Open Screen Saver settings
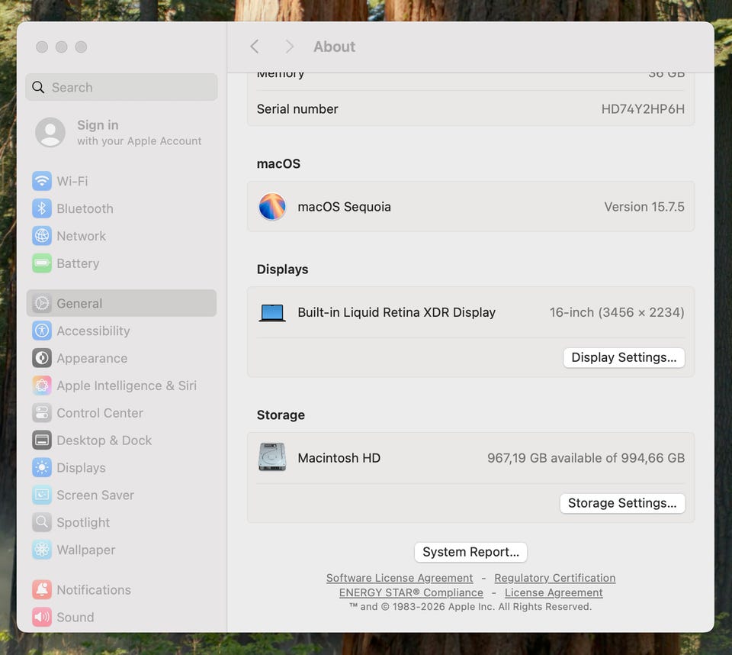 (95, 495)
